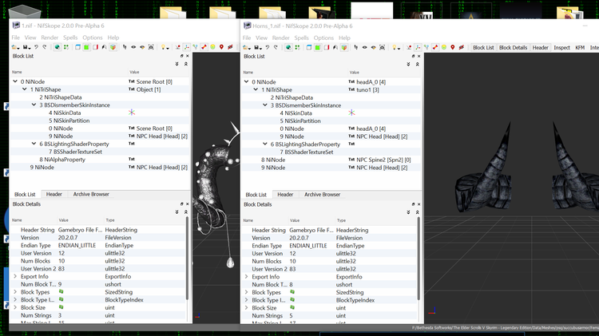Toggle the Block List dock button in toolbar

[x=483, y=47]
